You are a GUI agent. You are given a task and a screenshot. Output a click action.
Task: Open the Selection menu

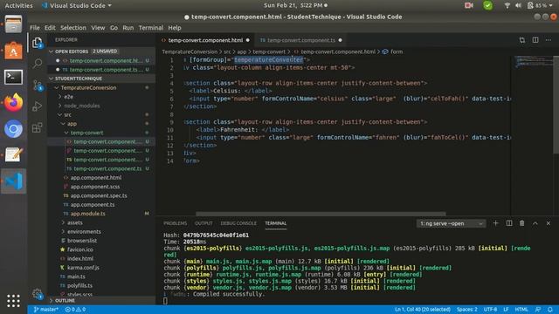coord(73,28)
